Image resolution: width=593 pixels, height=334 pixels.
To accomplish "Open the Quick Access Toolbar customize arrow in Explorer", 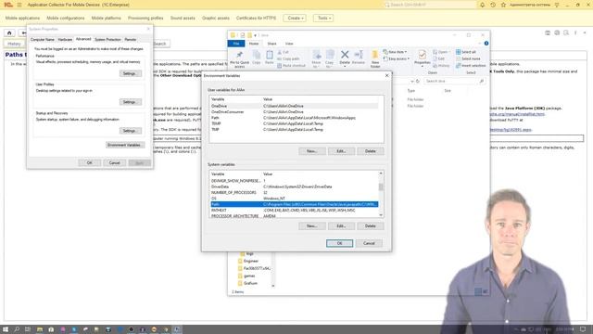I will (256, 35).
